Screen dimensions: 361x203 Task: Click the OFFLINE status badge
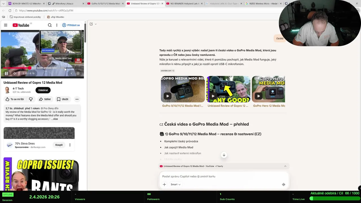coord(8,195)
